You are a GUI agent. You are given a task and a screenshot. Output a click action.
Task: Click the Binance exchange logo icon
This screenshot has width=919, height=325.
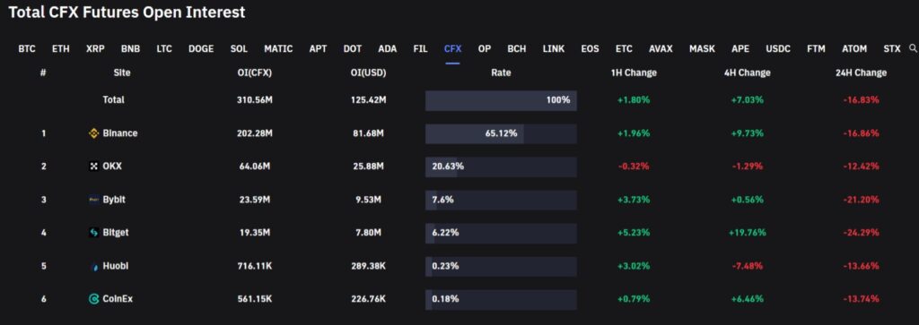tap(93, 133)
